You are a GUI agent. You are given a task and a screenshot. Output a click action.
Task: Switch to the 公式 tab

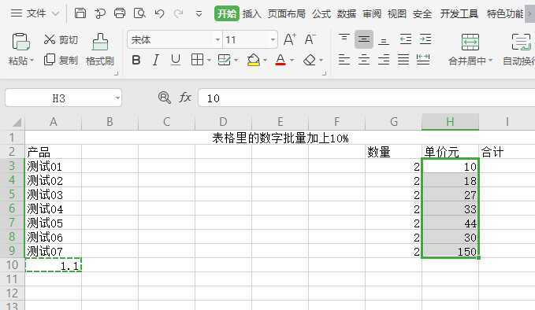(321, 14)
